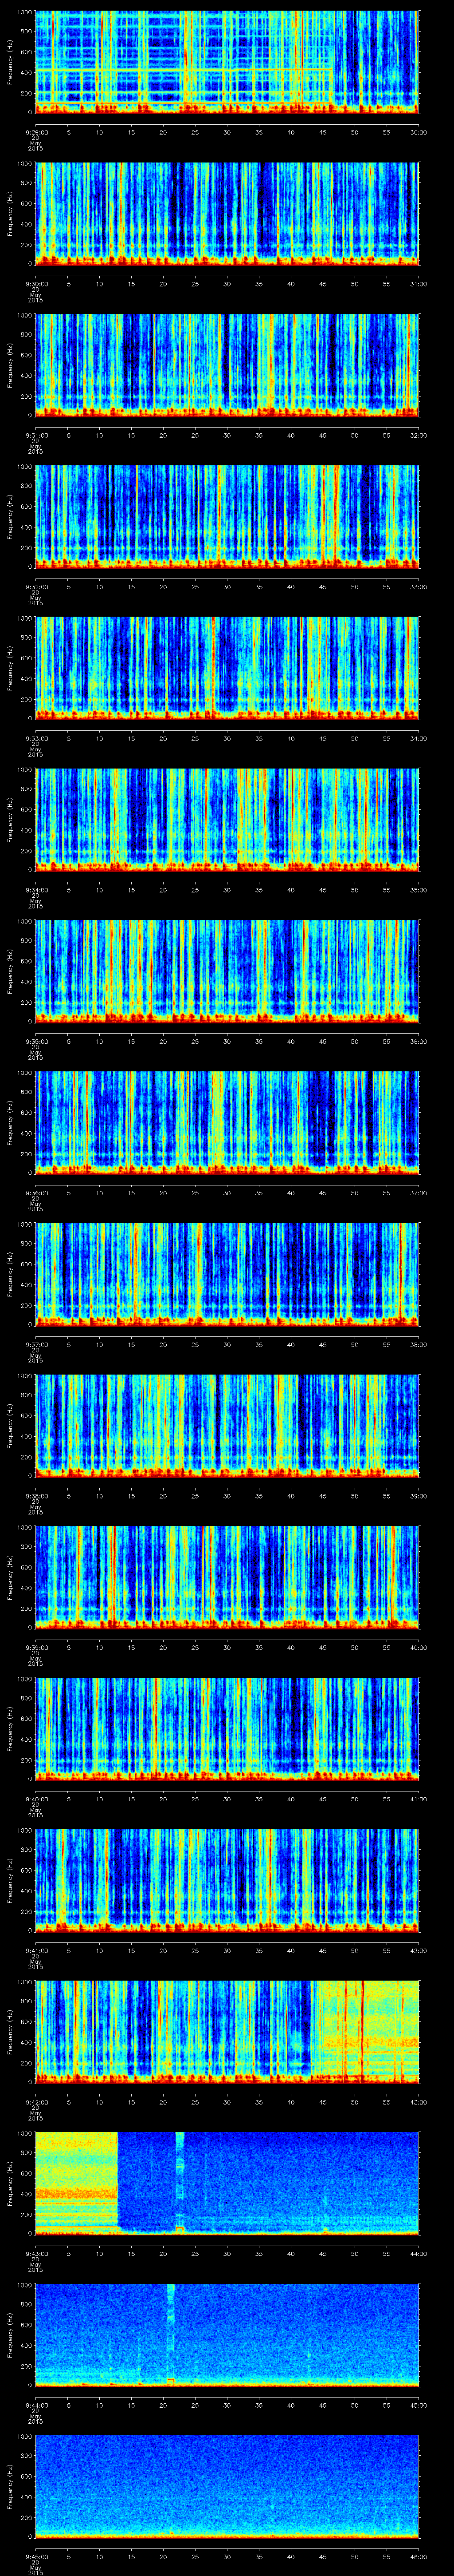Click the spectrogram panel starting at 9:31:00

[227, 365]
